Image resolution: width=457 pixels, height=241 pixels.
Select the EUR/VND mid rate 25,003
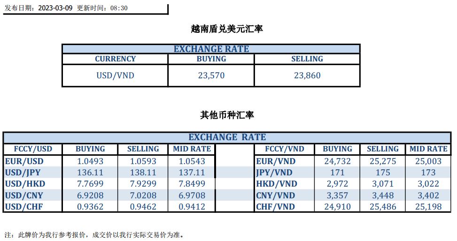point(428,161)
